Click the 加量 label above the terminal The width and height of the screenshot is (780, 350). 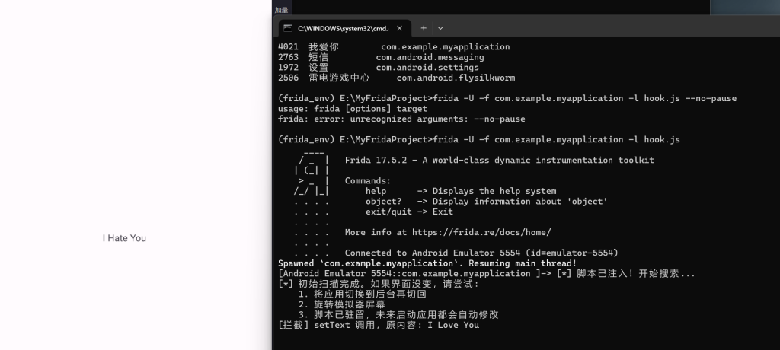(282, 10)
